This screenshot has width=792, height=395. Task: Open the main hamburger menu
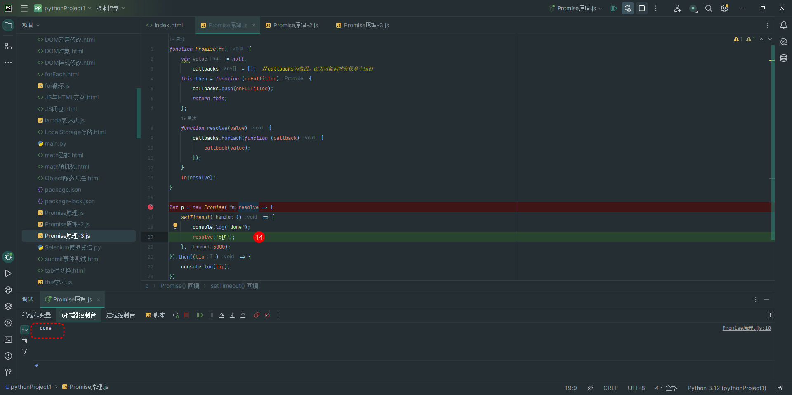pyautogui.click(x=24, y=8)
